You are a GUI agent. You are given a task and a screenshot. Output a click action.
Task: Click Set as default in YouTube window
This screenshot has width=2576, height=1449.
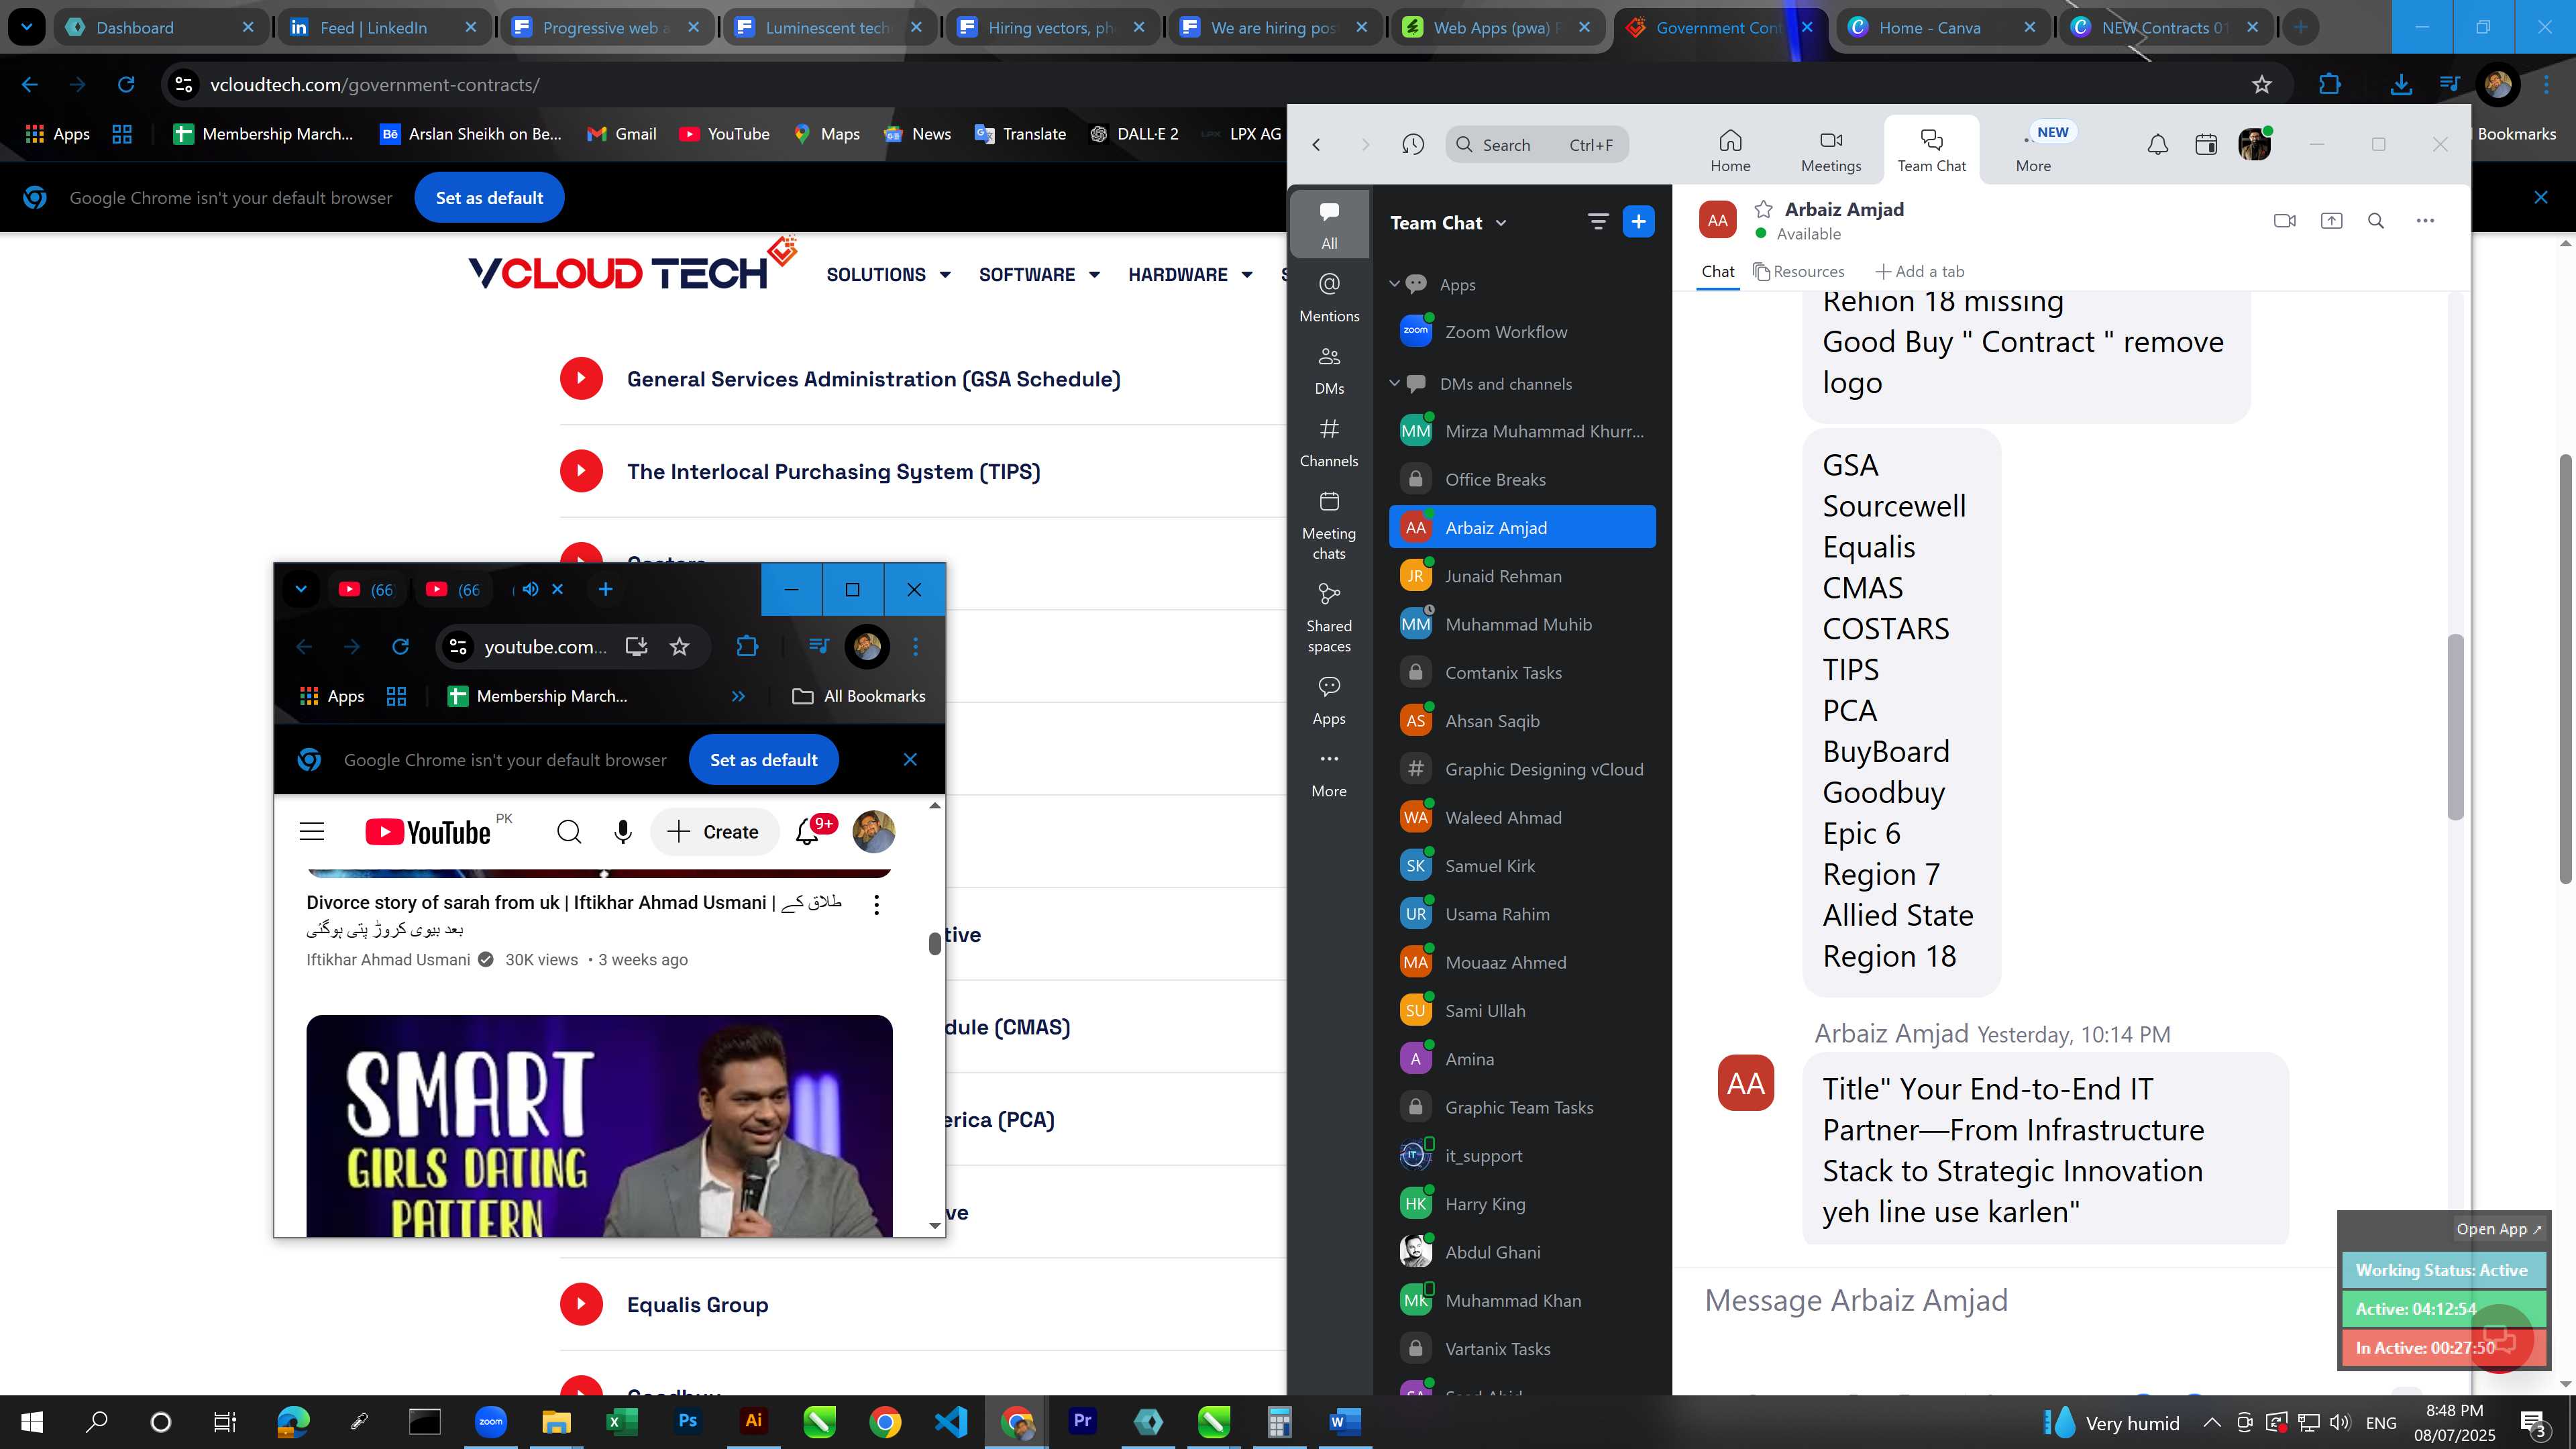pos(763,760)
